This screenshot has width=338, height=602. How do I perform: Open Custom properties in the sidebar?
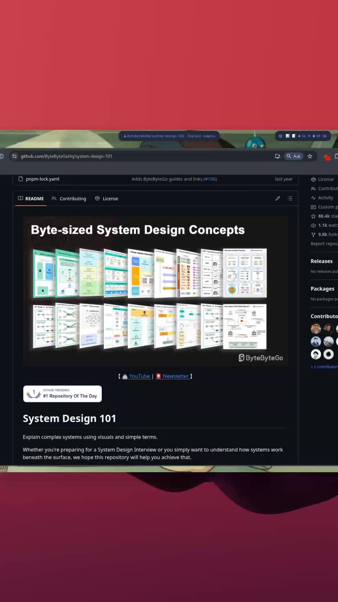click(x=328, y=207)
